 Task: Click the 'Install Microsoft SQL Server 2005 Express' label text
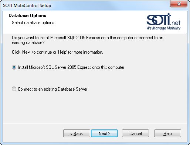pyautogui.click(x=71, y=67)
